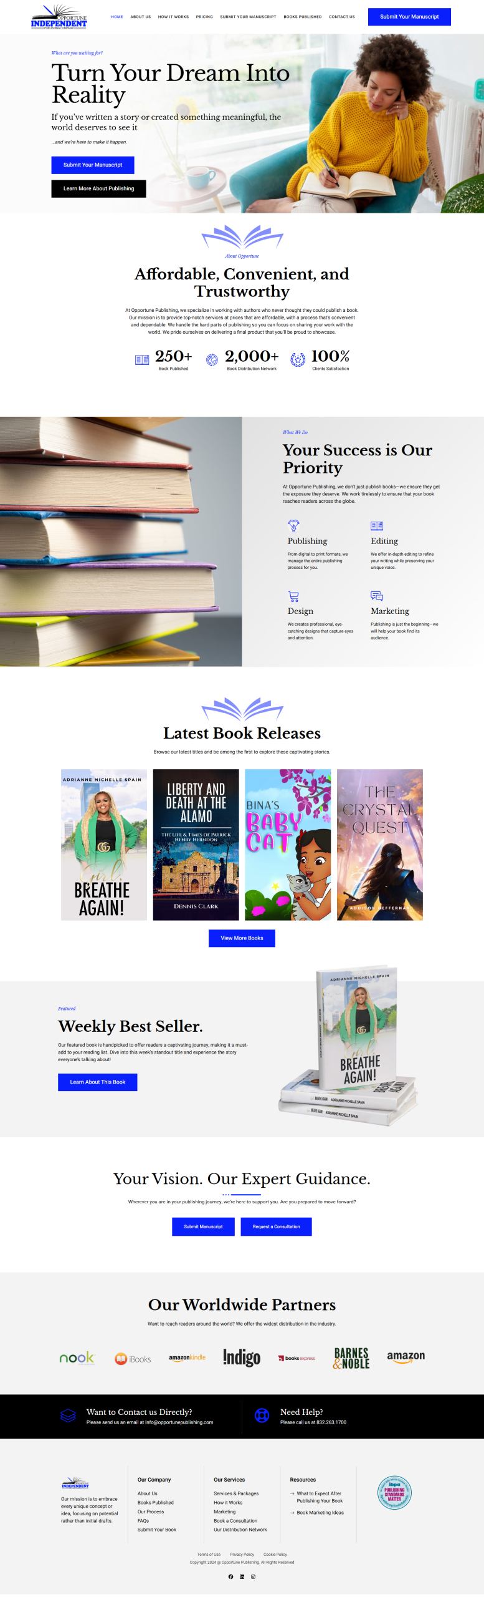Click the IBPA Publishing Standards Matter badge
Screen dimensions: 484x1597
pyautogui.click(x=394, y=1492)
